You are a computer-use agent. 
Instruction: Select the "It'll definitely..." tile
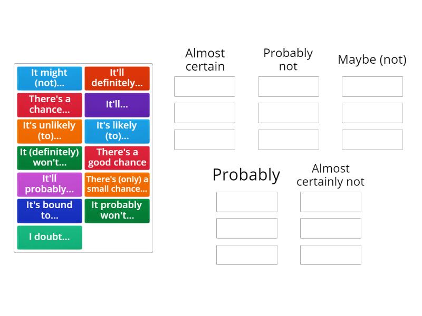[x=117, y=77]
